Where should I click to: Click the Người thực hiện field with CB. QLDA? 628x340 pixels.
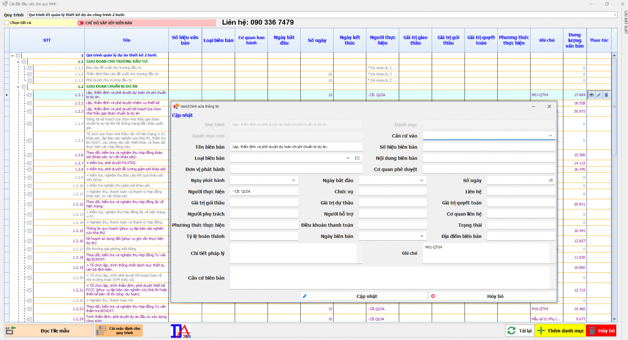click(x=264, y=192)
